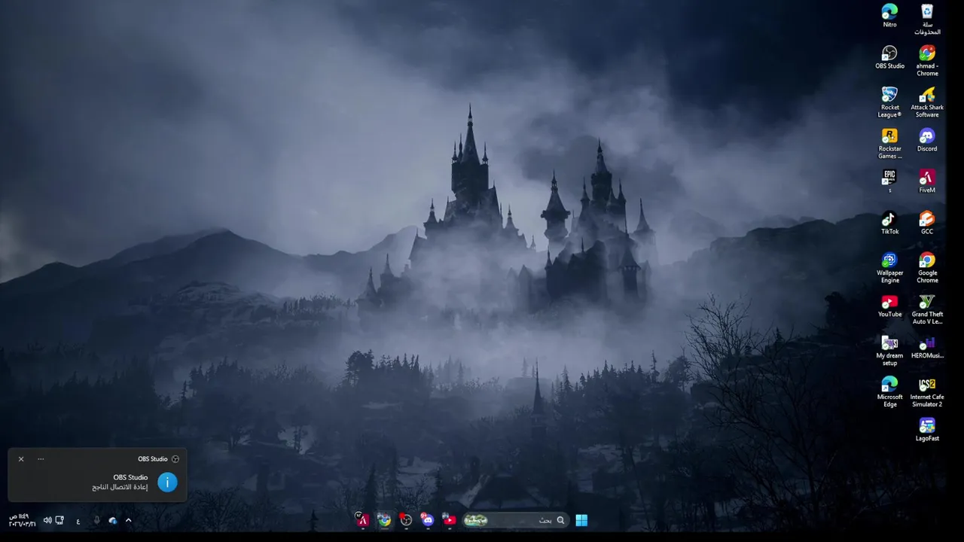Open the taskbar clock and date
This screenshot has width=964, height=542.
pos(22,520)
